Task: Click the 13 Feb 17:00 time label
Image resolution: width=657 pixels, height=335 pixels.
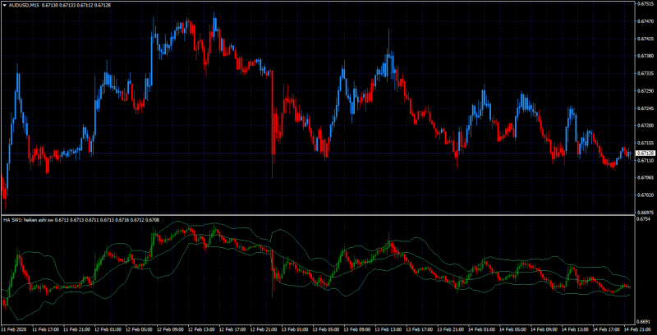Action: tap(419, 328)
